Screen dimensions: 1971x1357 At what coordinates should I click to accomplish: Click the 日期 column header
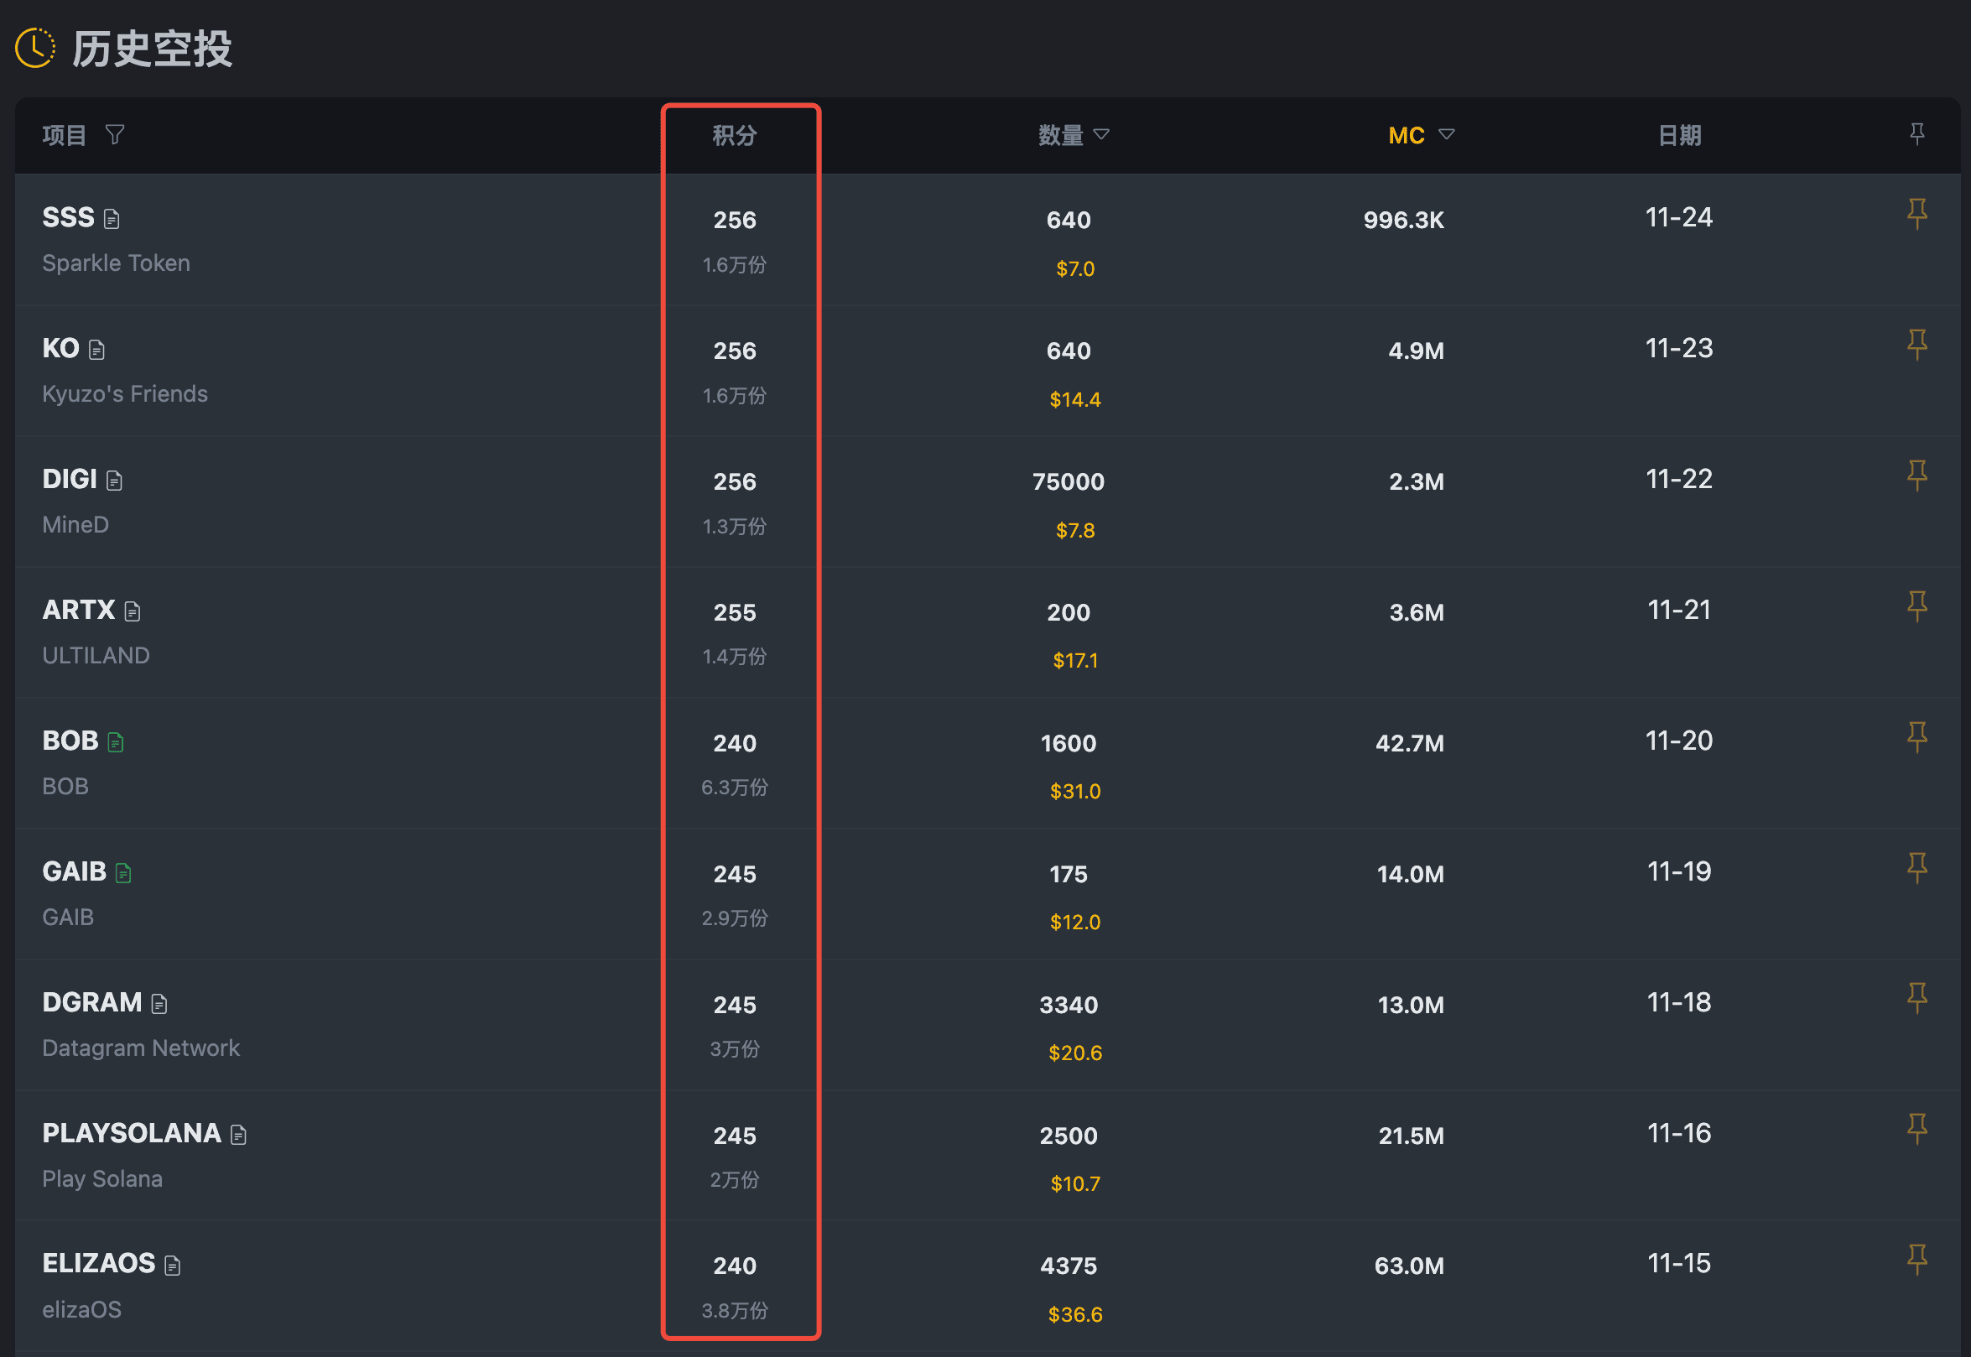pos(1679,135)
